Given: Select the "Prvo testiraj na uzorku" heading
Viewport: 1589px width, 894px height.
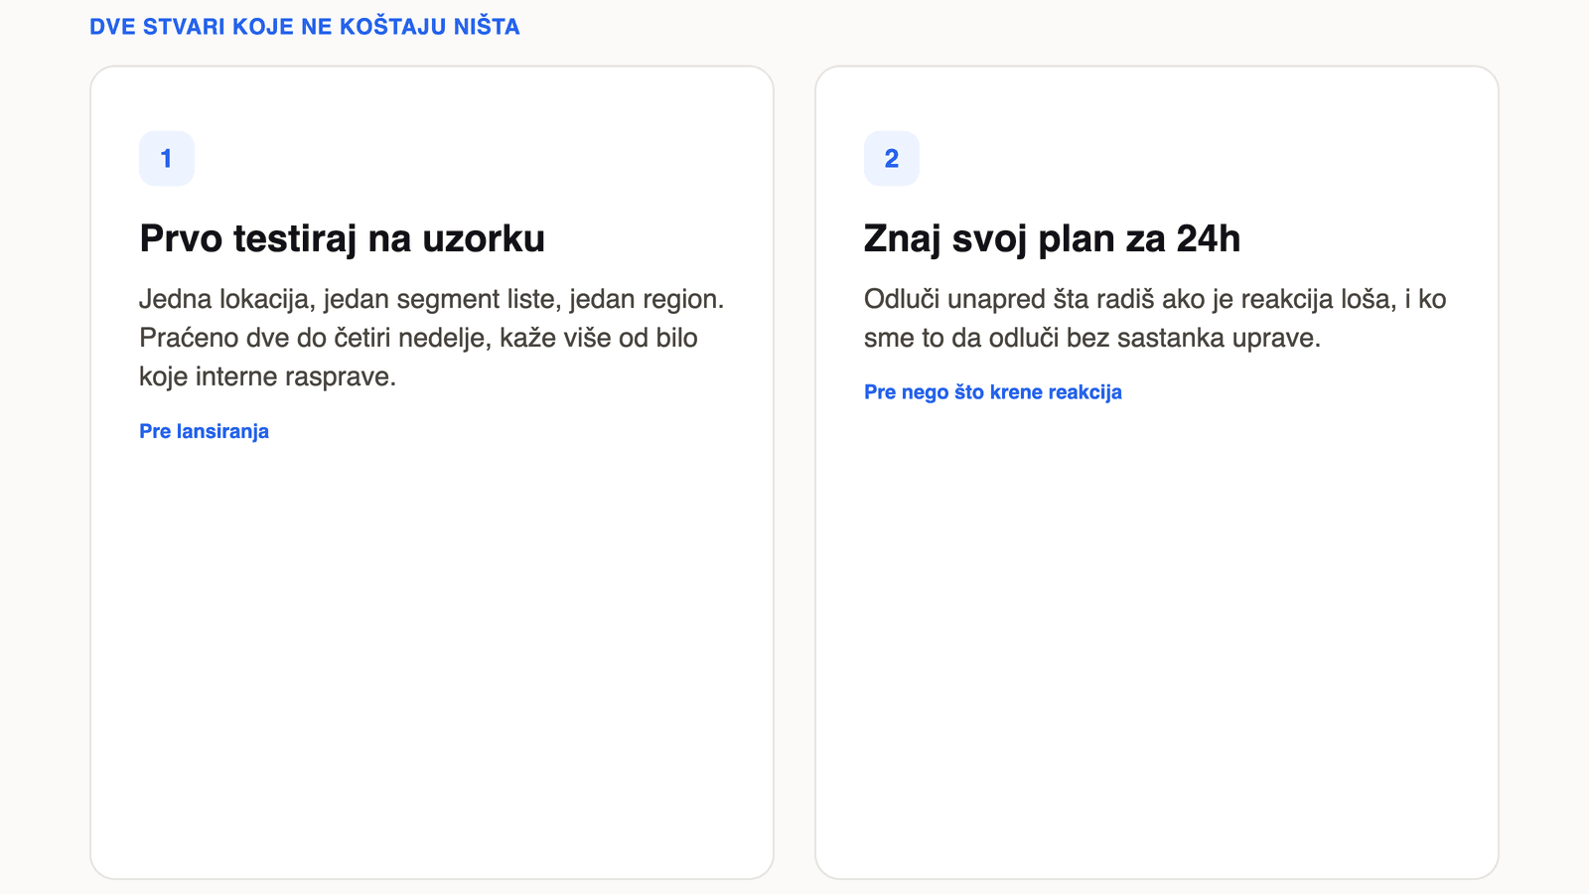Looking at the screenshot, I should (343, 238).
